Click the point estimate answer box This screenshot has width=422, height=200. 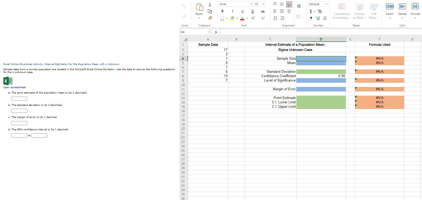[x=19, y=98]
